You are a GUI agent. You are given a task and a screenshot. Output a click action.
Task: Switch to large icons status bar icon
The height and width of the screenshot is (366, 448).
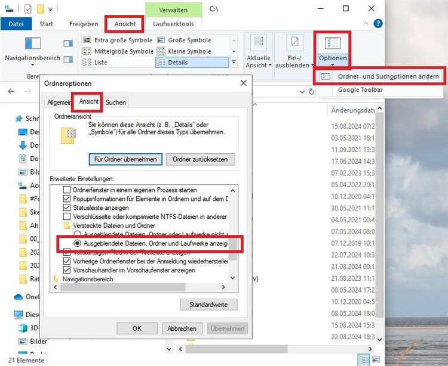pos(376,359)
